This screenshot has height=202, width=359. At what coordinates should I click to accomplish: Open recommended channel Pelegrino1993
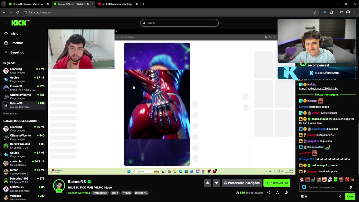coord(24,180)
